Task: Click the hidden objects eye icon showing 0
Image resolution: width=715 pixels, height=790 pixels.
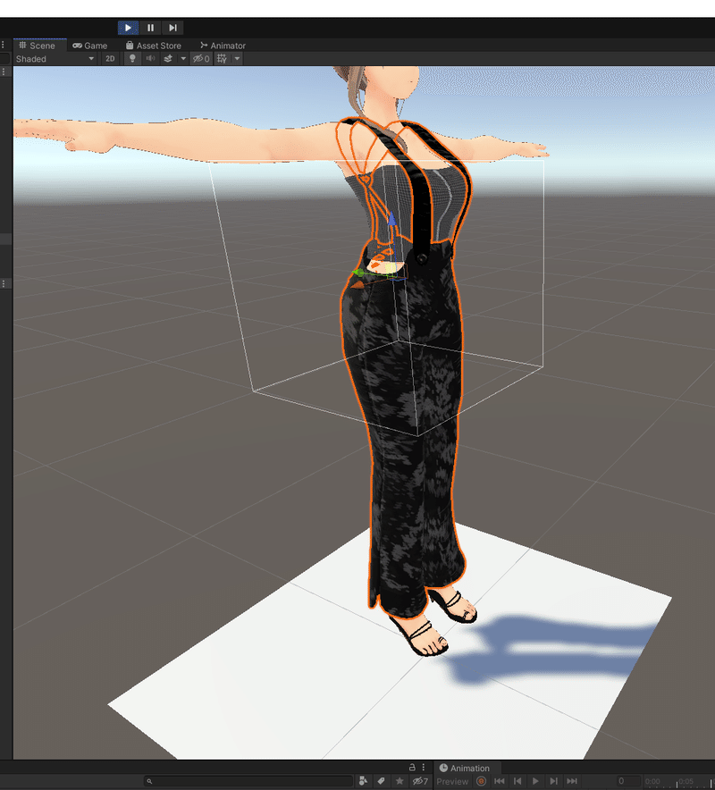Action: 200,59
